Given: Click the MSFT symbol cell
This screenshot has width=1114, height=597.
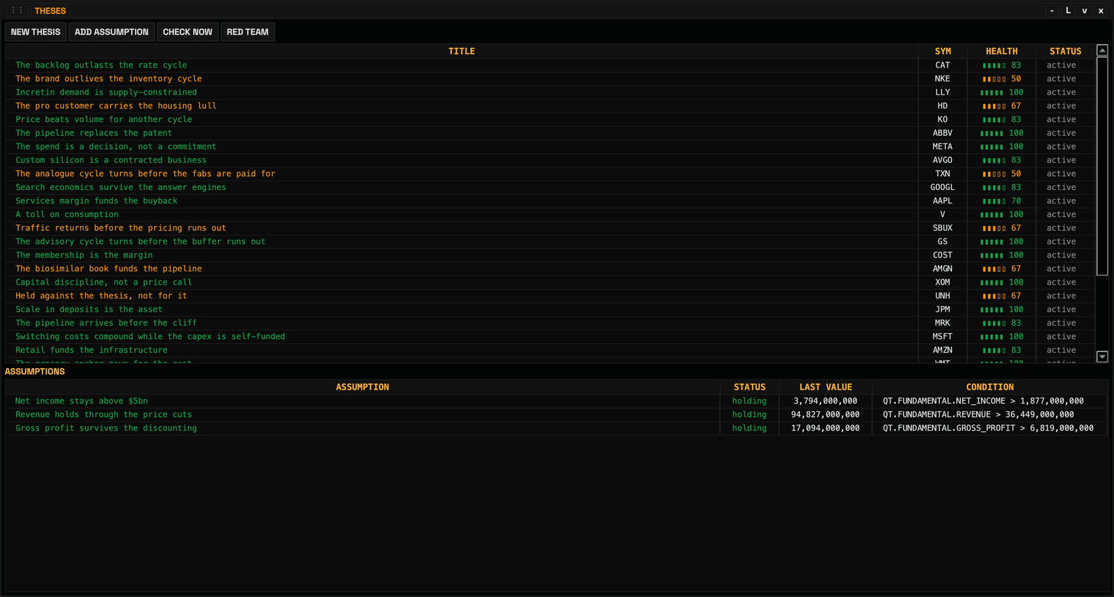Looking at the screenshot, I should 943,337.
